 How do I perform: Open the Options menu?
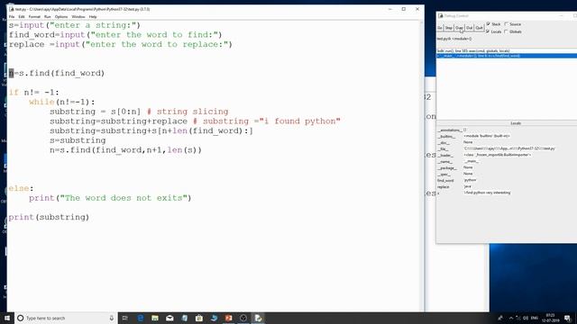[61, 17]
